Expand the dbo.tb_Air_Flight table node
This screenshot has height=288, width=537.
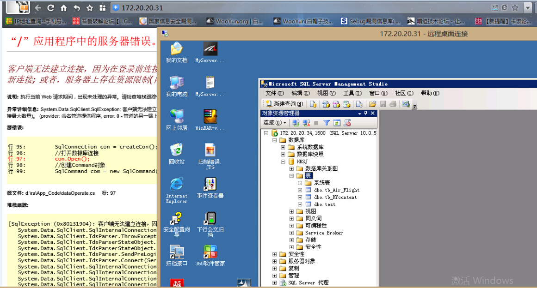tap(300, 190)
